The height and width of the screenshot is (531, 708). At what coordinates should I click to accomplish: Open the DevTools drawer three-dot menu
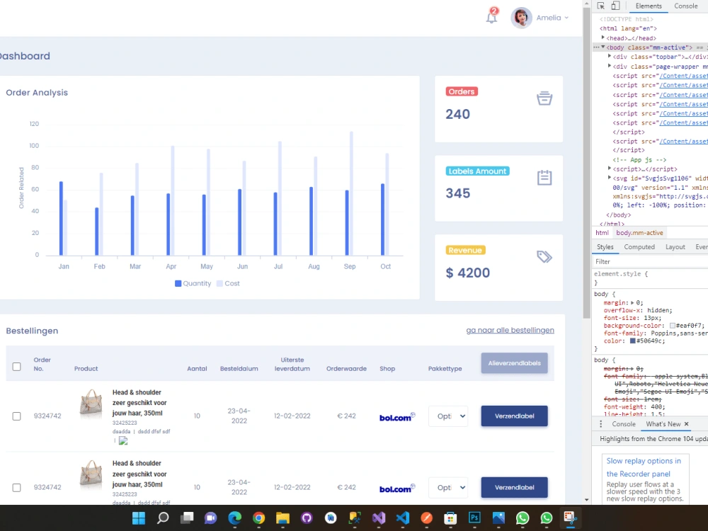click(600, 424)
